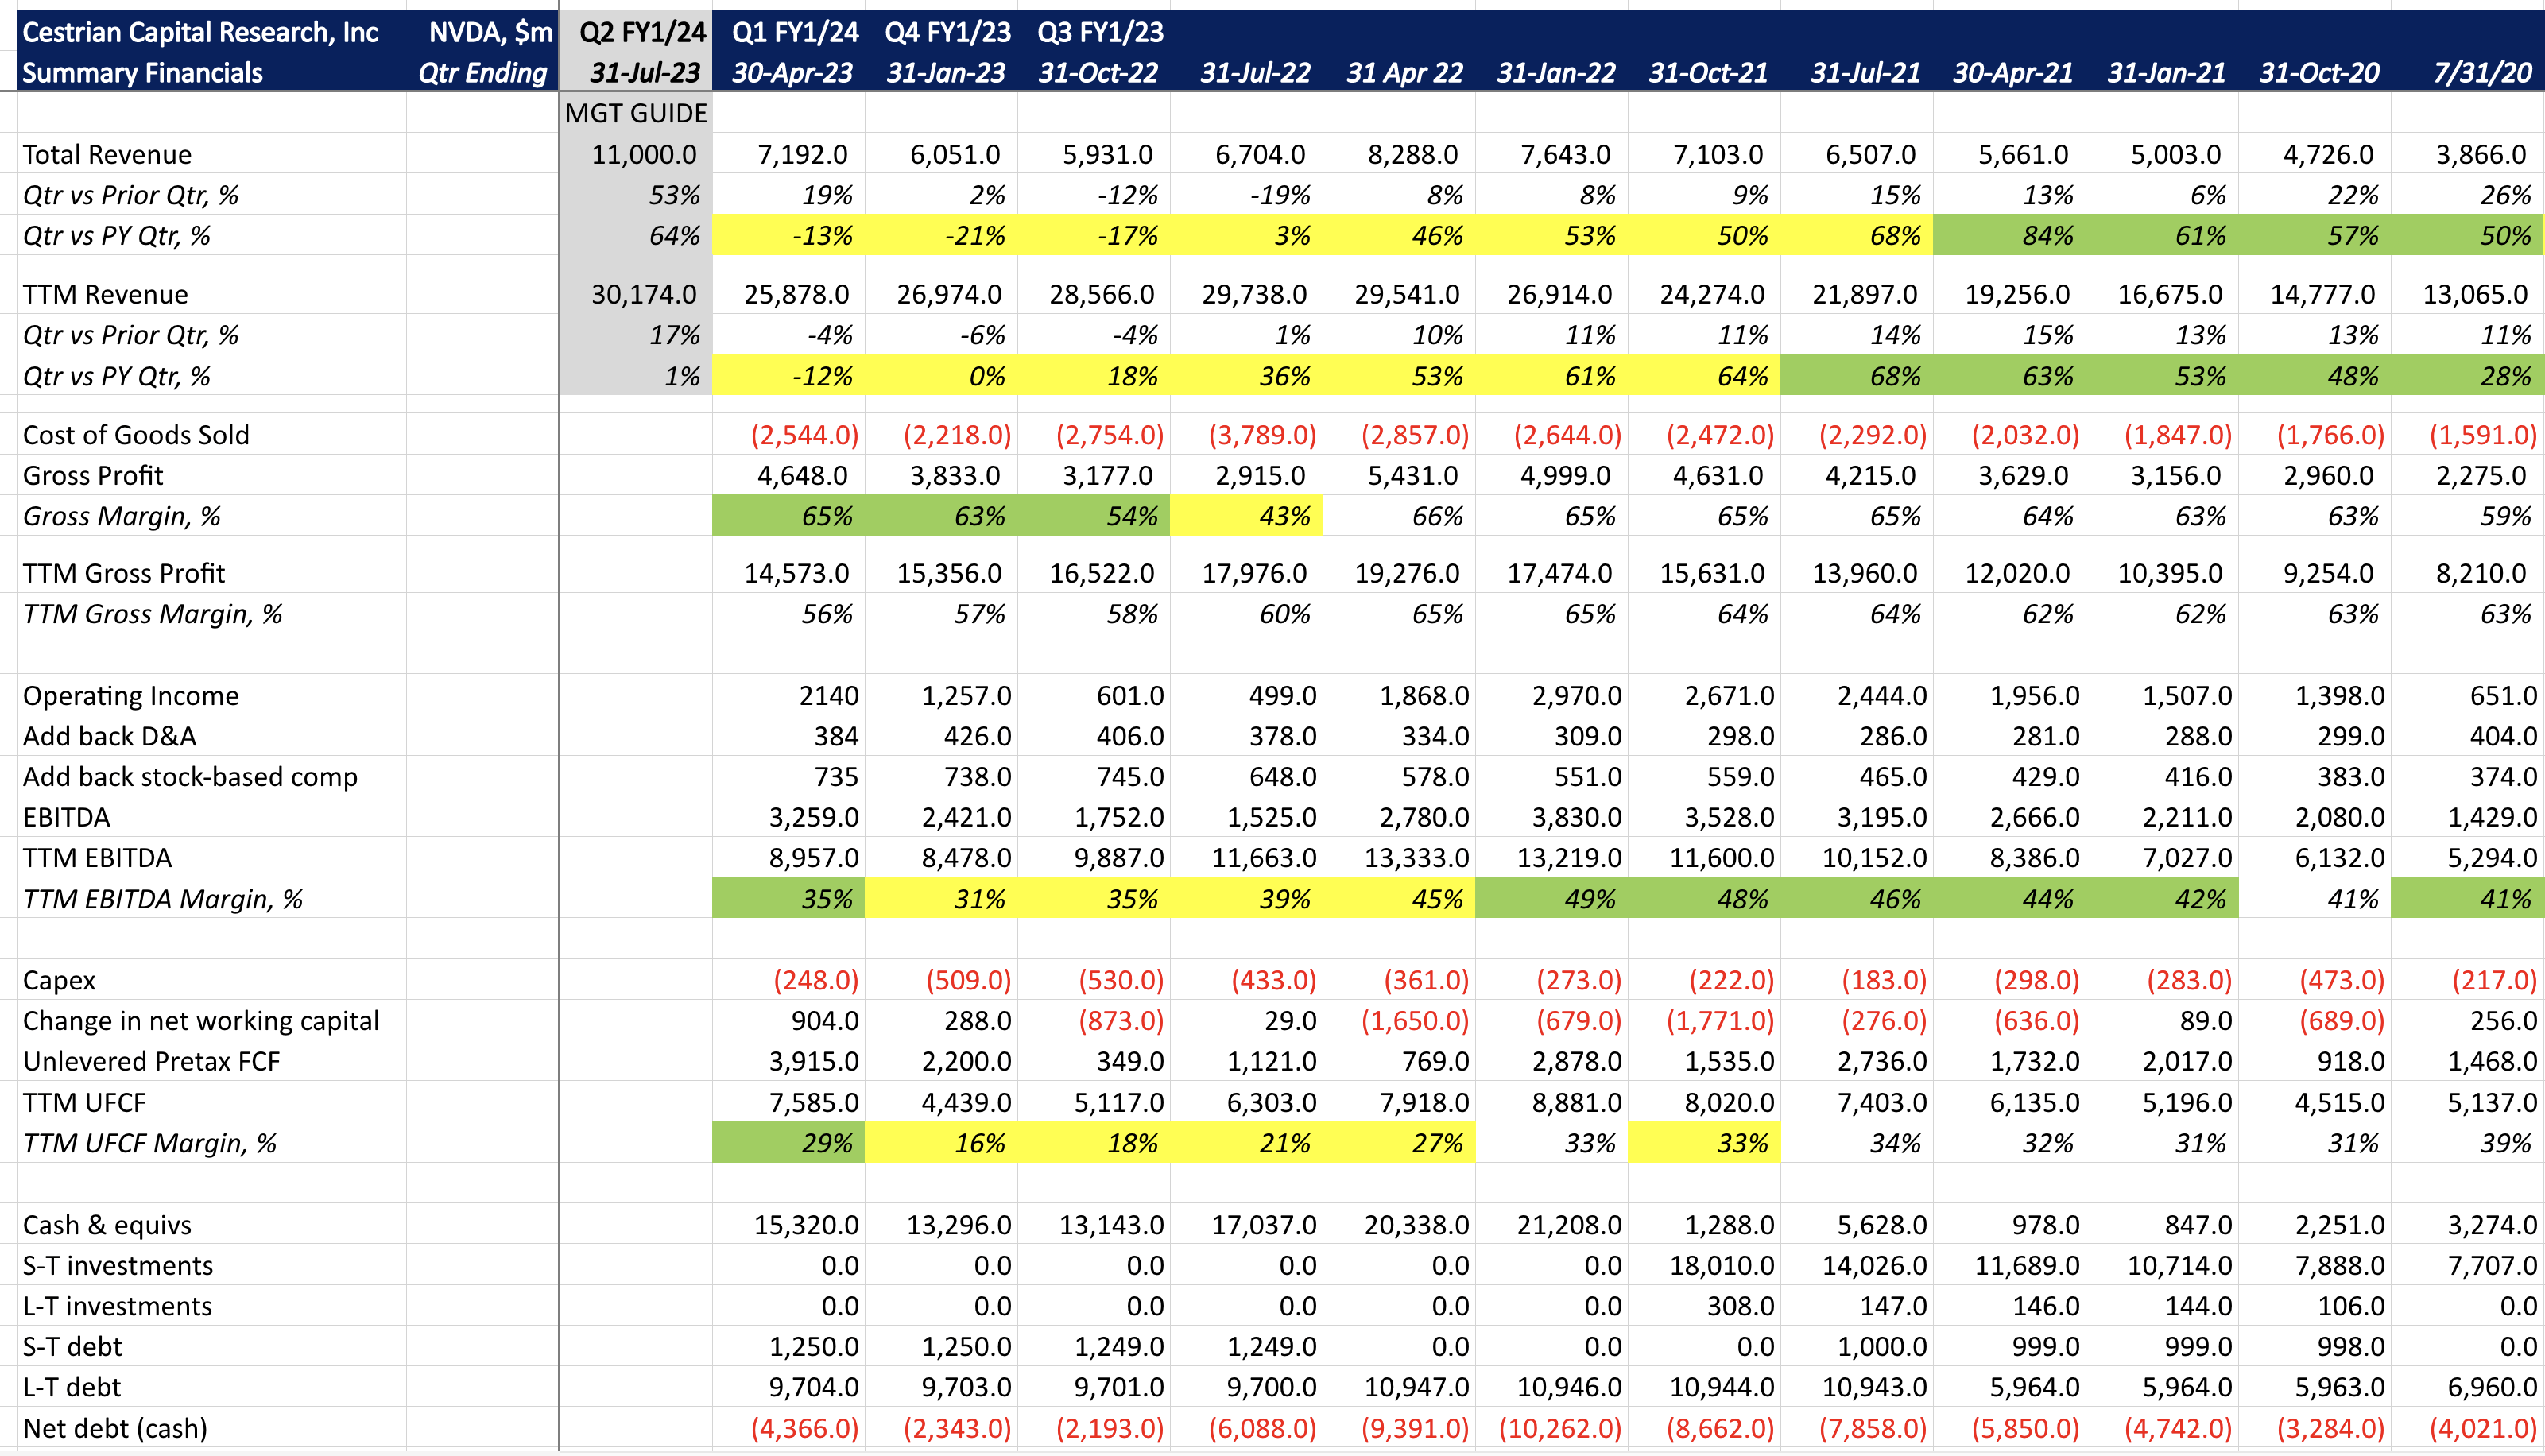2545x1456 pixels.
Task: Click the 'TTM Gross Margin, %' row label
Action: 152,614
